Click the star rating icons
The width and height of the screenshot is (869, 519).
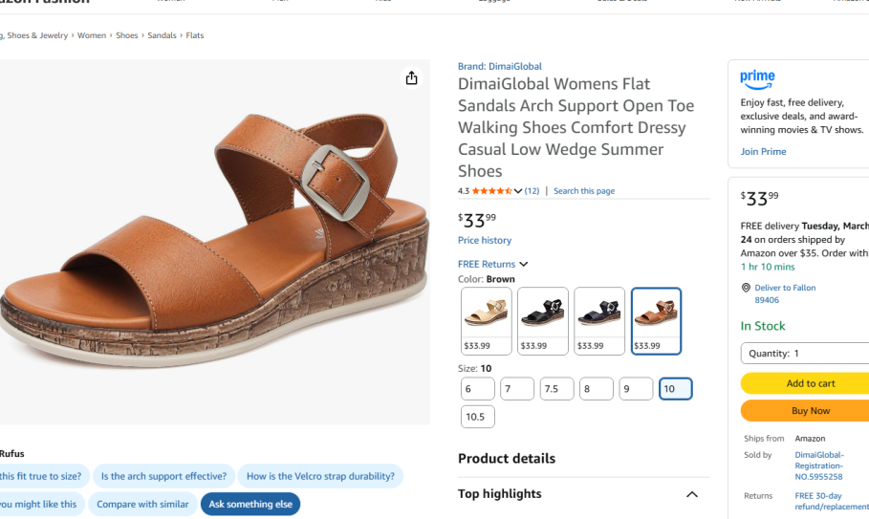(491, 191)
